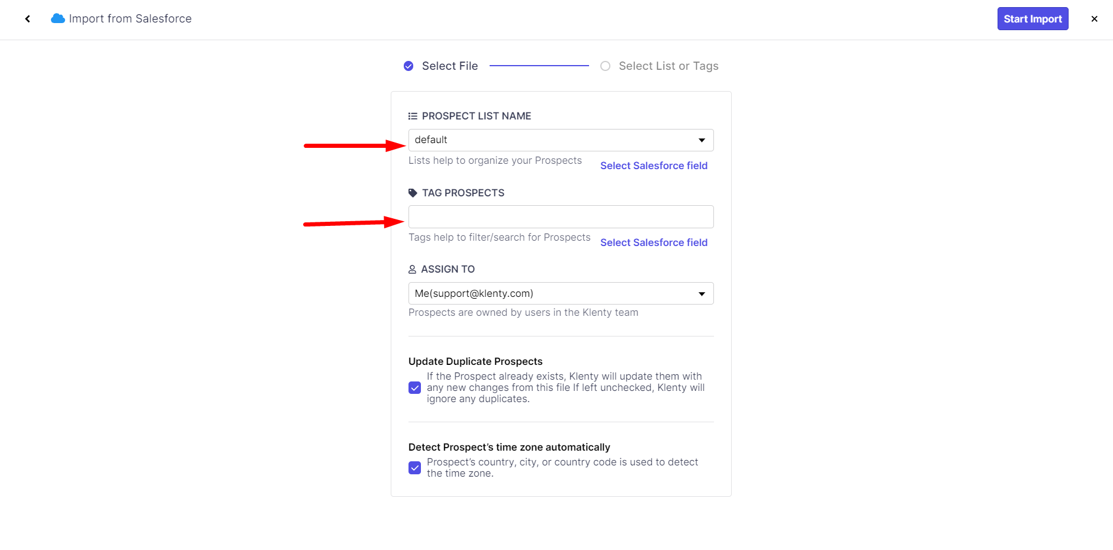Focus the Tag Prospects input field
Viewport: 1113px width, 550px height.
[x=560, y=217]
